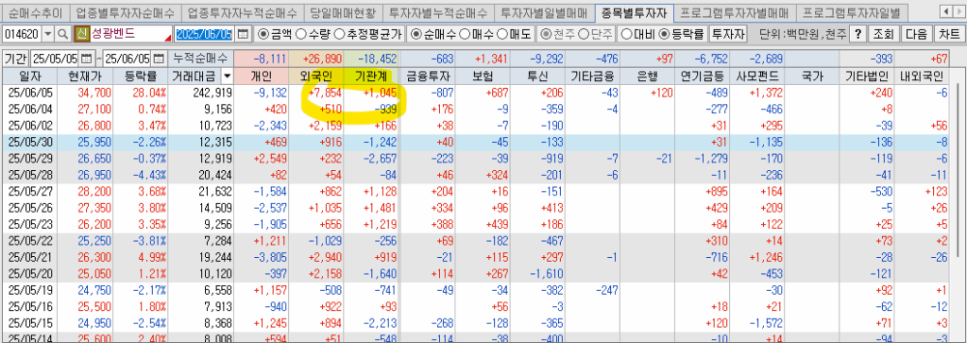Expand the stock code 014620 dropdown
The image size is (967, 343).
[48, 34]
